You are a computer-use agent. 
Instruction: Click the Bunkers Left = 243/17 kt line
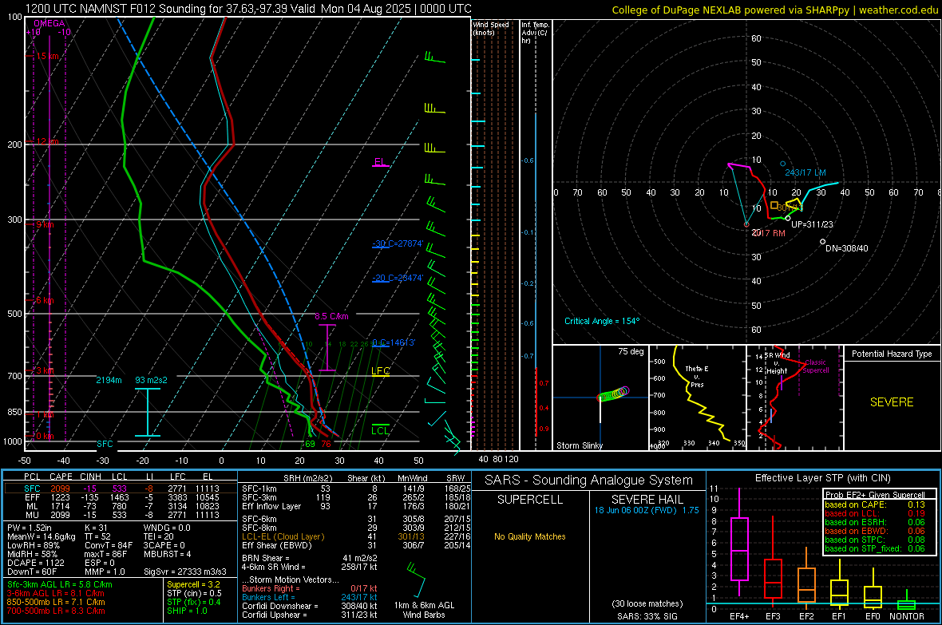(x=310, y=597)
